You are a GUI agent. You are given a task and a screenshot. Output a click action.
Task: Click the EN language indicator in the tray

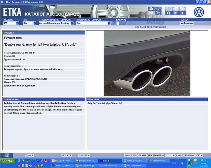182,163
